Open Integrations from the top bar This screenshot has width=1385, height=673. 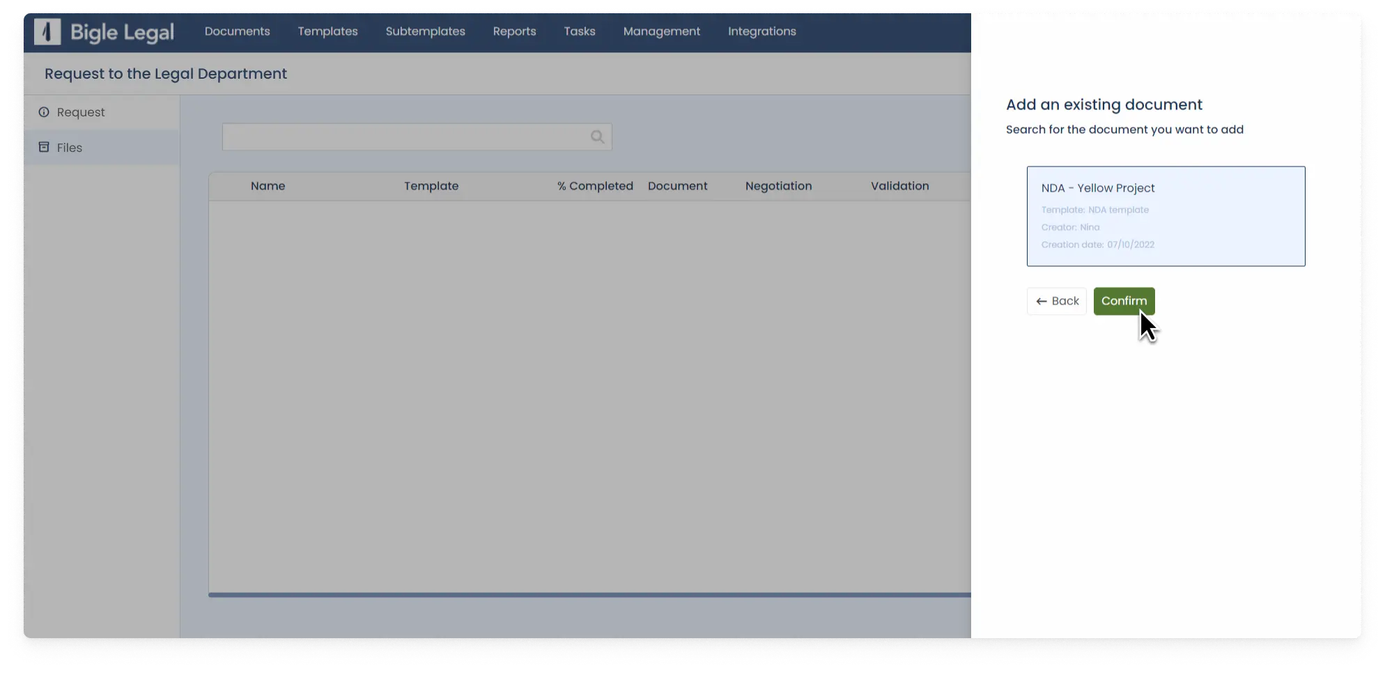tap(761, 31)
